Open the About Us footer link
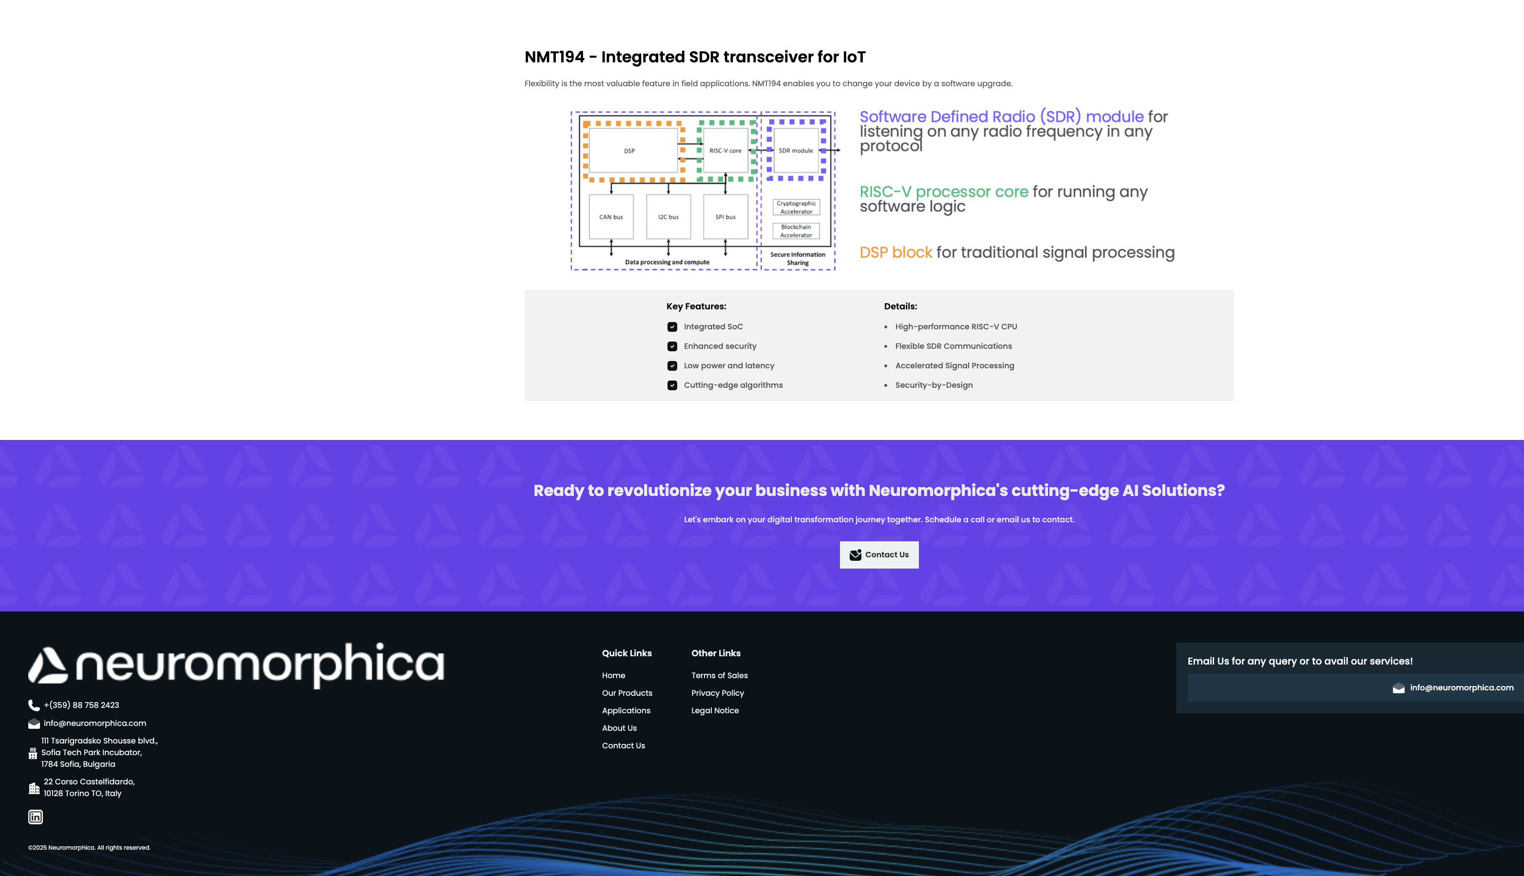This screenshot has height=876, width=1524. pos(619,727)
